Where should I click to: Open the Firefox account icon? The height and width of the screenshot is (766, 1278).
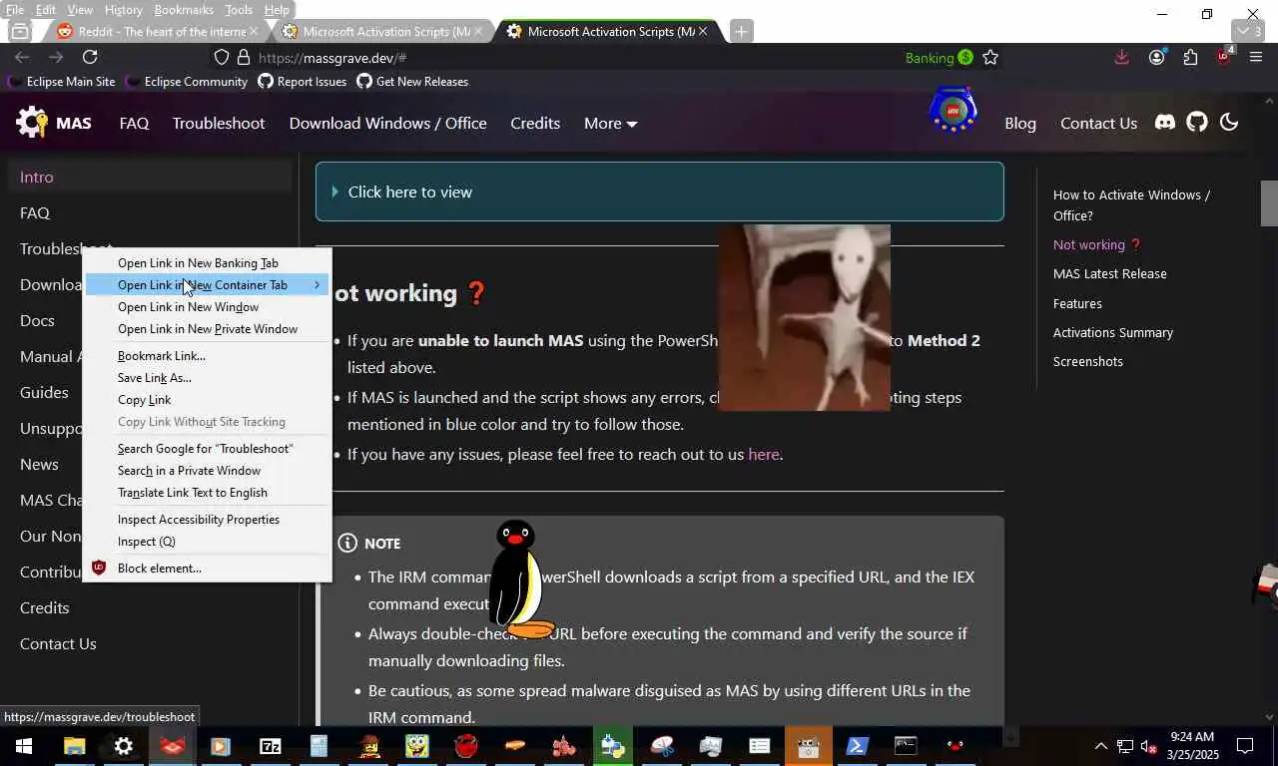coord(1156,58)
